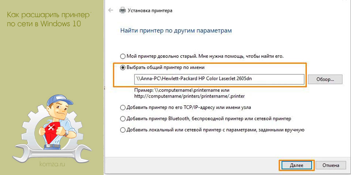Choose 'Добавить принтер по его TCP/IP-адресу' option

pyautogui.click(x=123, y=108)
